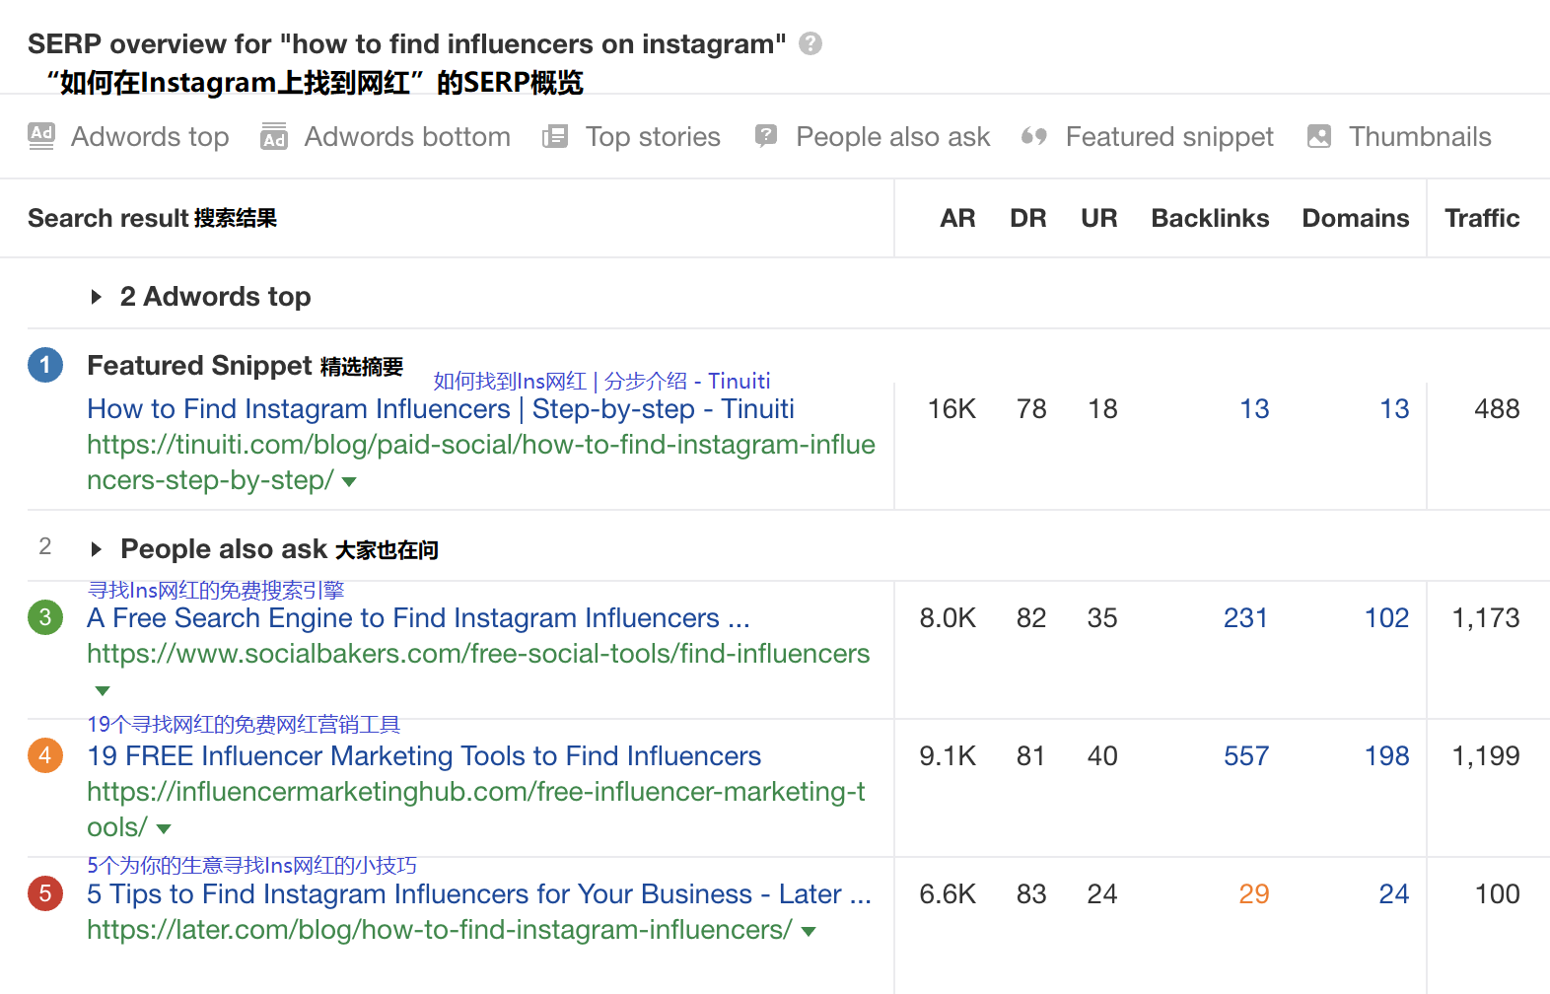The height and width of the screenshot is (994, 1550).
Task: Click the Featured snippet quote icon
Action: pos(1033,136)
